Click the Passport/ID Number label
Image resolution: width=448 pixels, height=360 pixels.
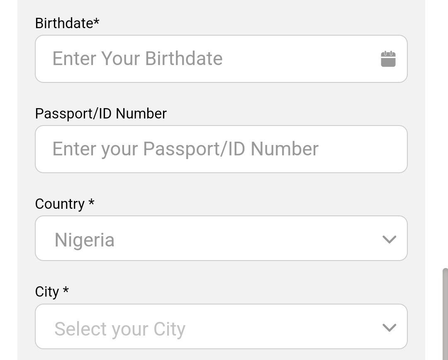coord(101,114)
